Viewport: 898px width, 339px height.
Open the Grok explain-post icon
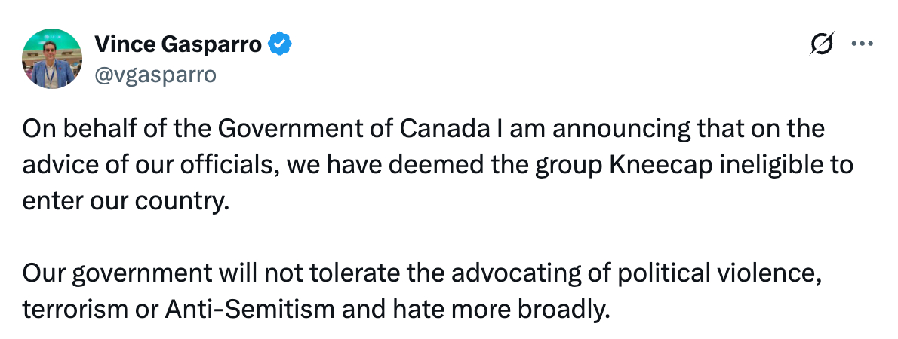[822, 45]
